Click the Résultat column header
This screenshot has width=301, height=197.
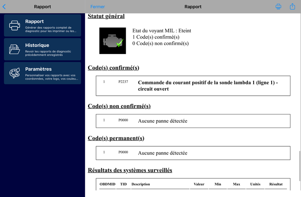[276, 184]
